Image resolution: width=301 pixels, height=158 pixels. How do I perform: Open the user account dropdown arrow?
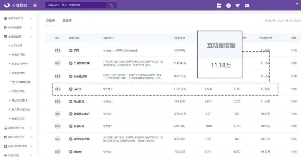pyautogui.click(x=297, y=4)
